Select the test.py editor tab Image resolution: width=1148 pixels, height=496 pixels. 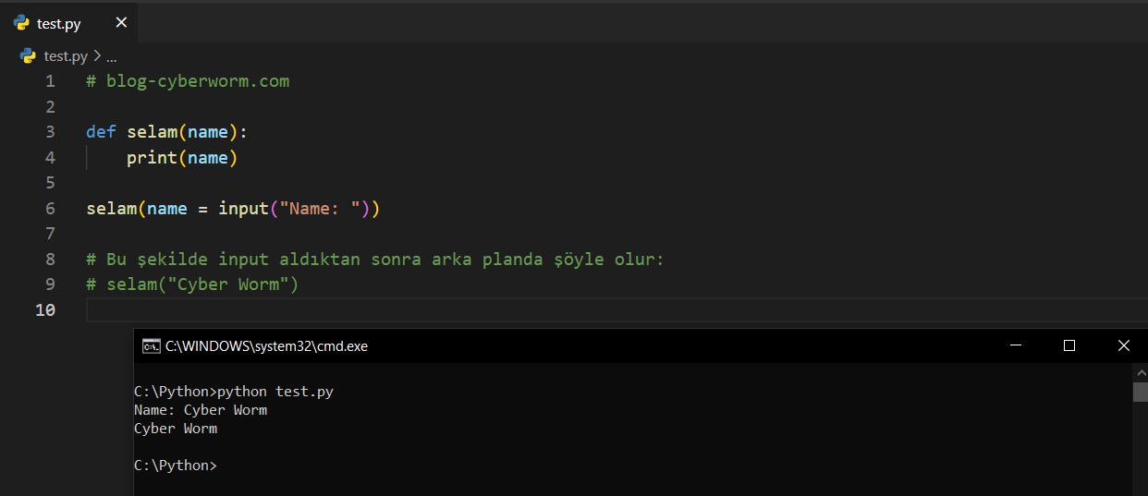tap(61, 24)
